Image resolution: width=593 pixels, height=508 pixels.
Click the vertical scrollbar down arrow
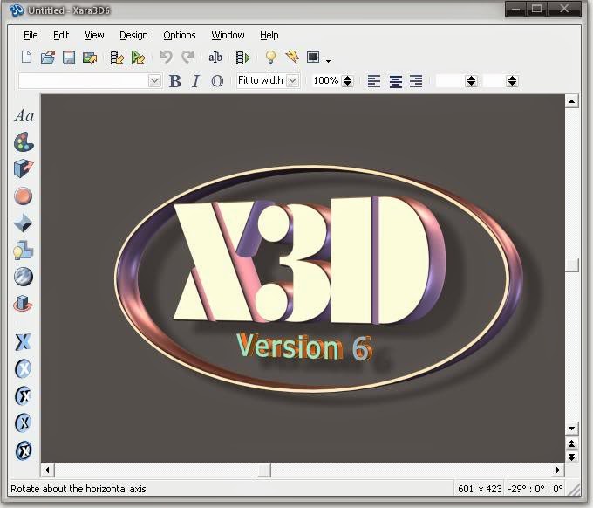571,429
